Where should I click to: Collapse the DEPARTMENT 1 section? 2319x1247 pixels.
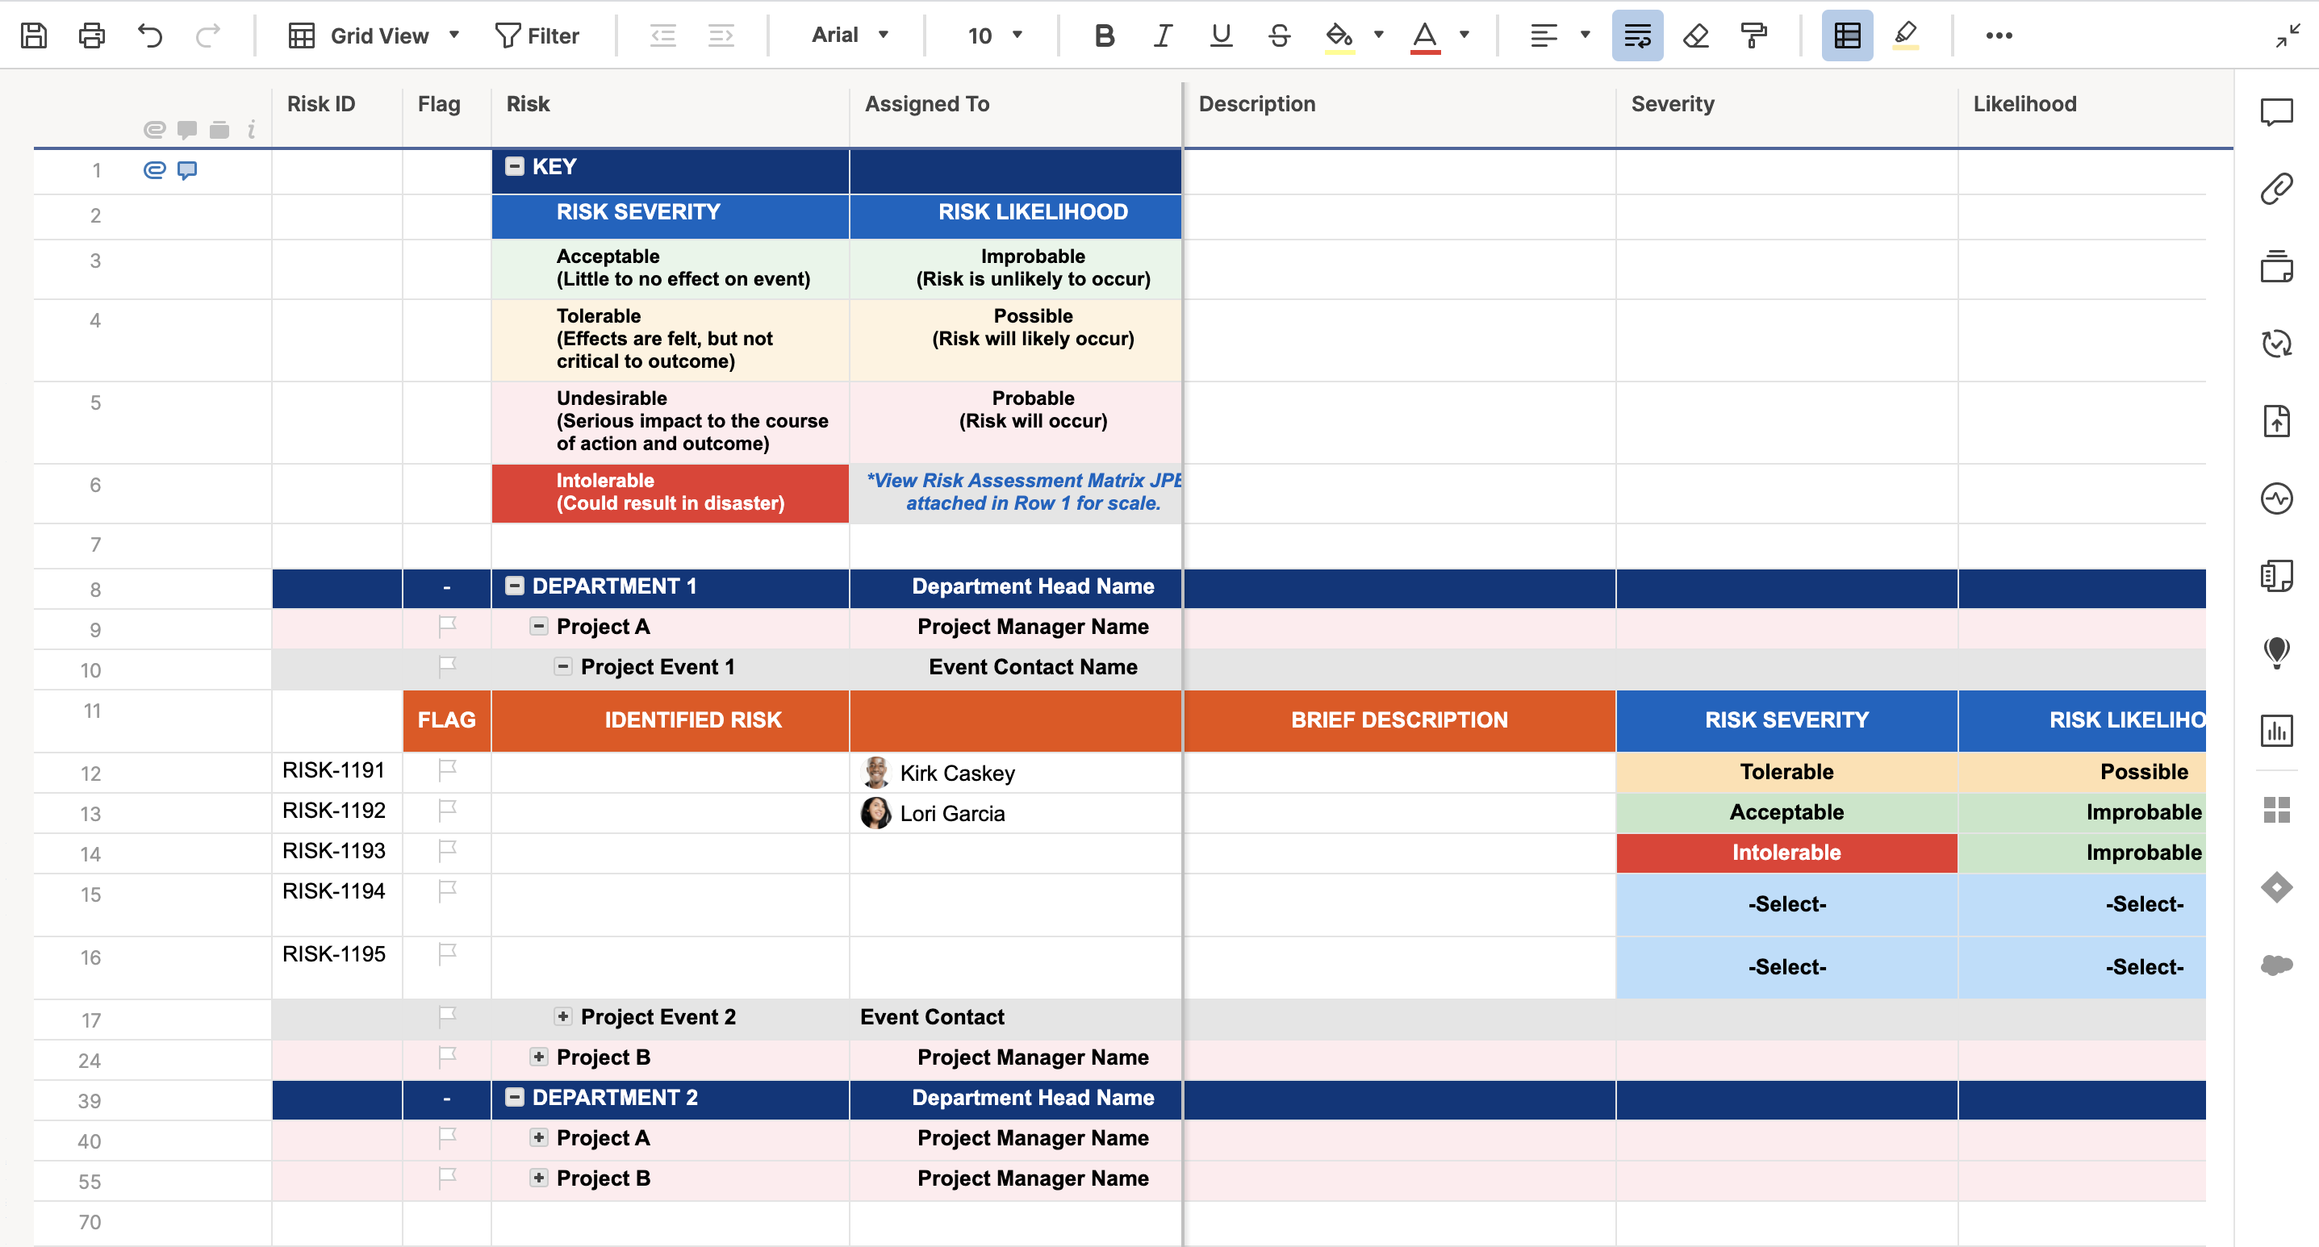(515, 586)
